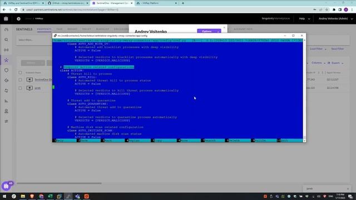
Task: Open the Andrey Voitenko (Admin) user menu
Action: pos(335,18)
